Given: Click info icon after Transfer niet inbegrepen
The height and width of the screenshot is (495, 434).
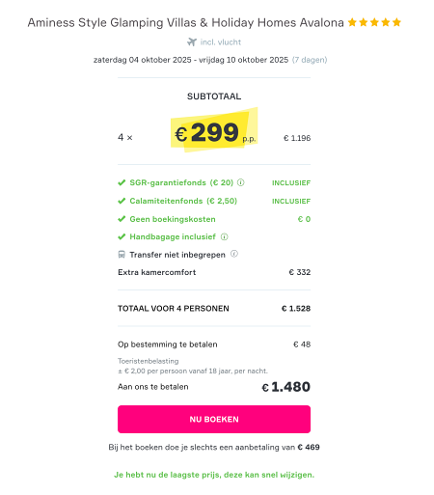Looking at the screenshot, I should [234, 254].
